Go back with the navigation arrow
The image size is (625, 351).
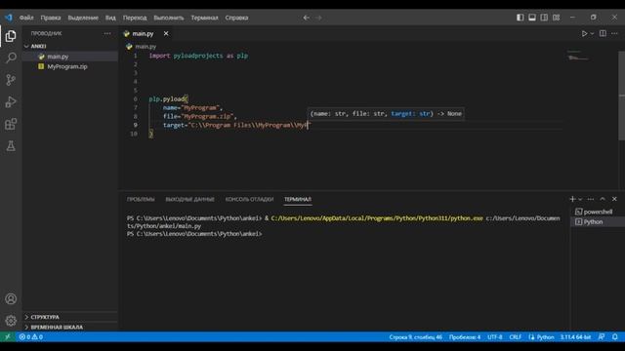(306, 18)
